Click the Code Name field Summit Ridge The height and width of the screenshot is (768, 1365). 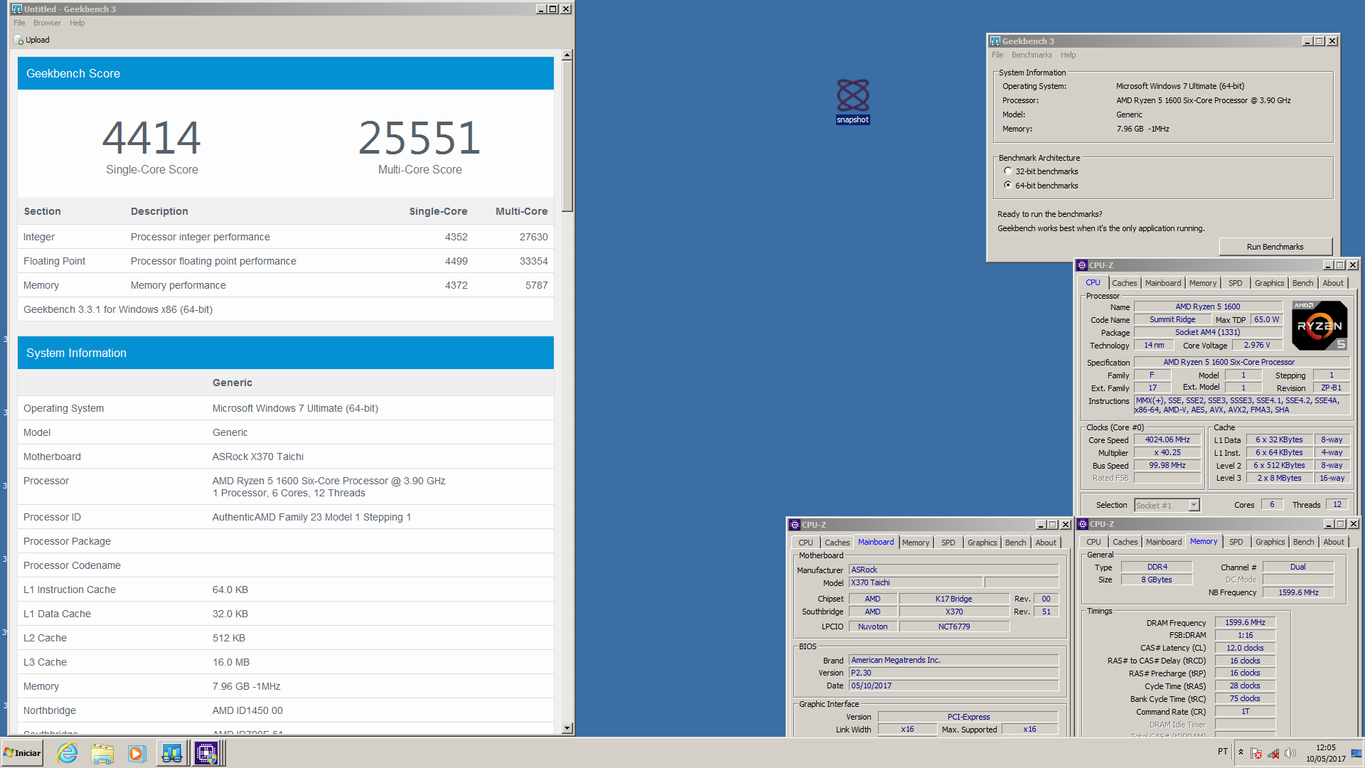pos(1172,319)
